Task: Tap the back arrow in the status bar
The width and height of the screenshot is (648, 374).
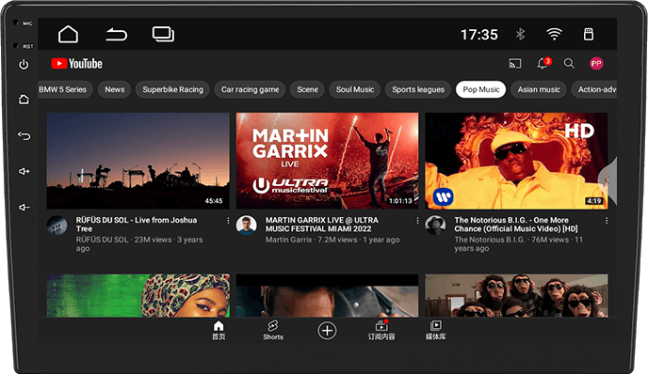Action: [116, 34]
